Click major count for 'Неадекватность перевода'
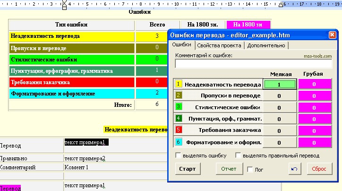 pyautogui.click(x=315, y=84)
